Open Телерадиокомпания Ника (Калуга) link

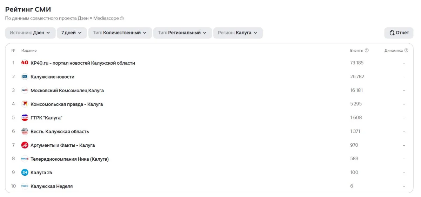69,159
